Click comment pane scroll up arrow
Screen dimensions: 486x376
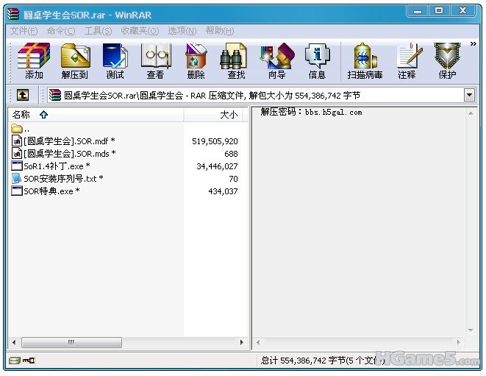coord(471,113)
